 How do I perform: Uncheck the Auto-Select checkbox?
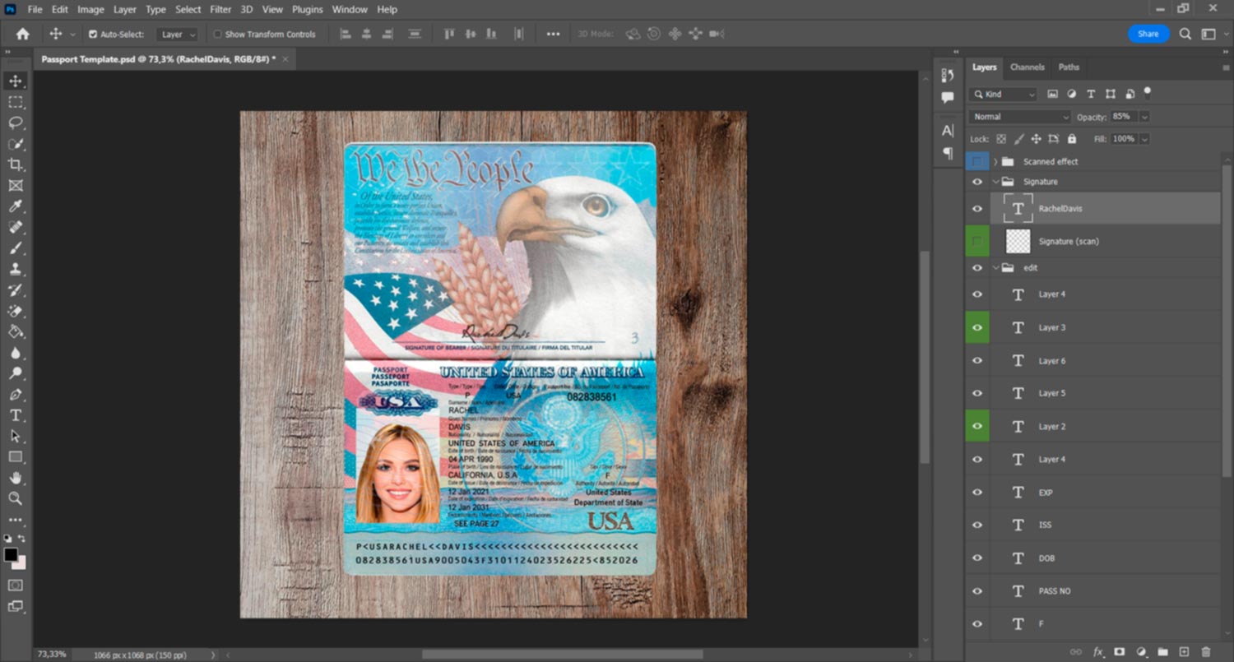click(x=93, y=35)
